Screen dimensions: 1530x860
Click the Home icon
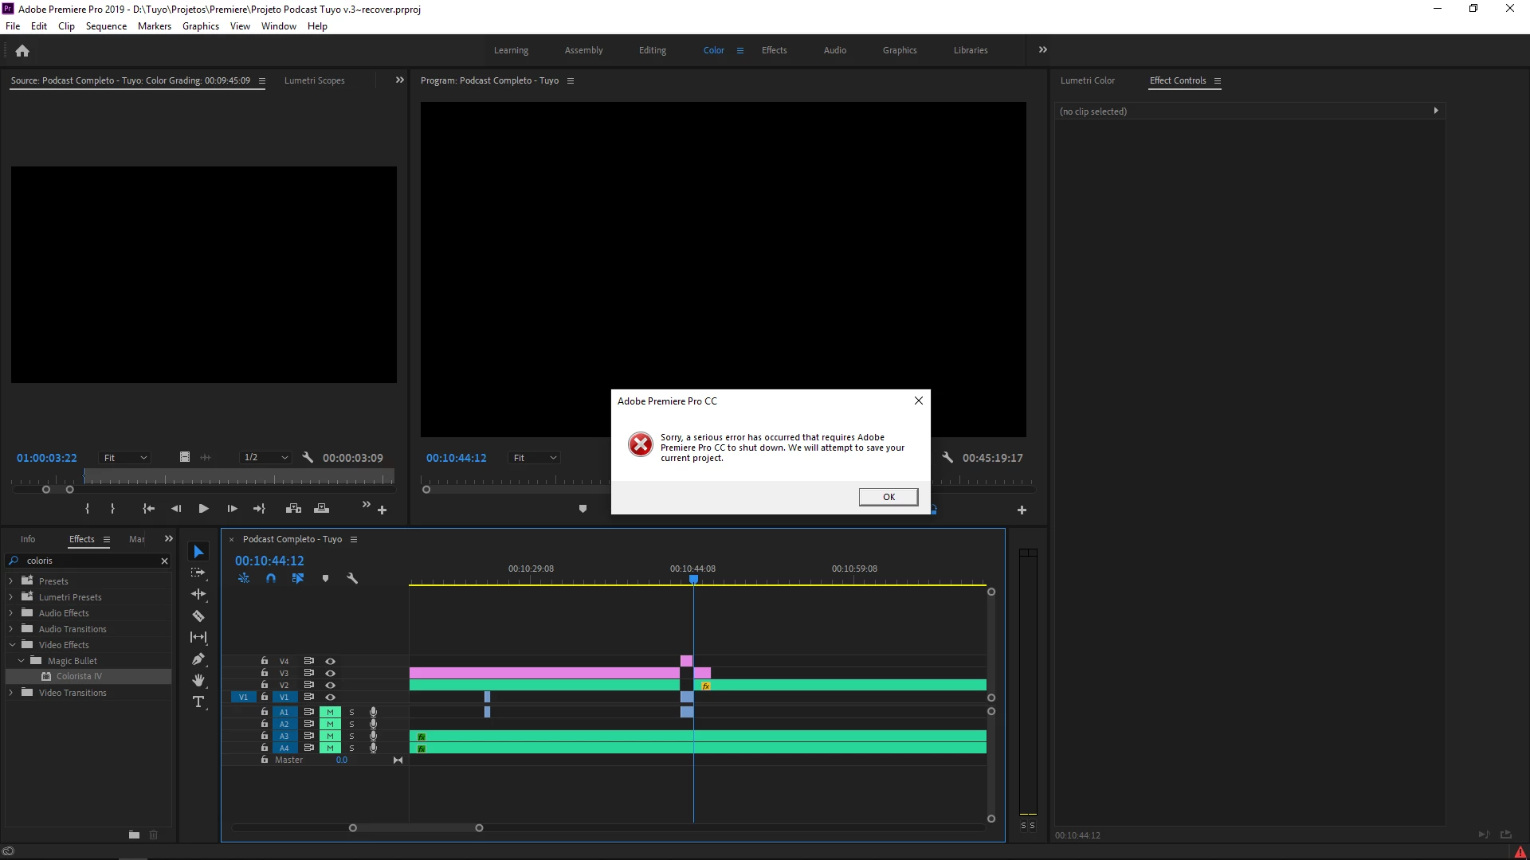tap(22, 50)
